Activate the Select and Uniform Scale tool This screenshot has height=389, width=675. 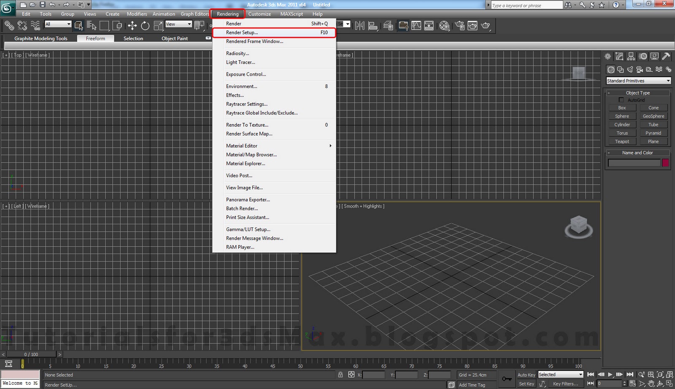point(158,26)
